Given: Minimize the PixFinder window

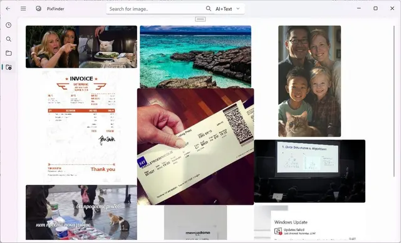Looking at the screenshot, I should click(359, 8).
